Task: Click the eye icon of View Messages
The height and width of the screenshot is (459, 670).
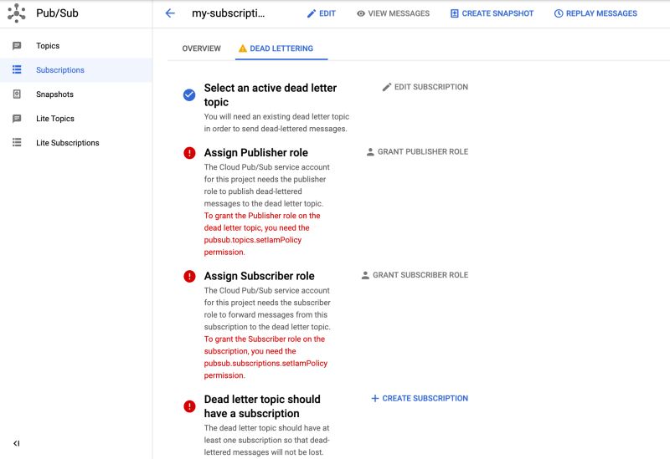Action: (361, 13)
